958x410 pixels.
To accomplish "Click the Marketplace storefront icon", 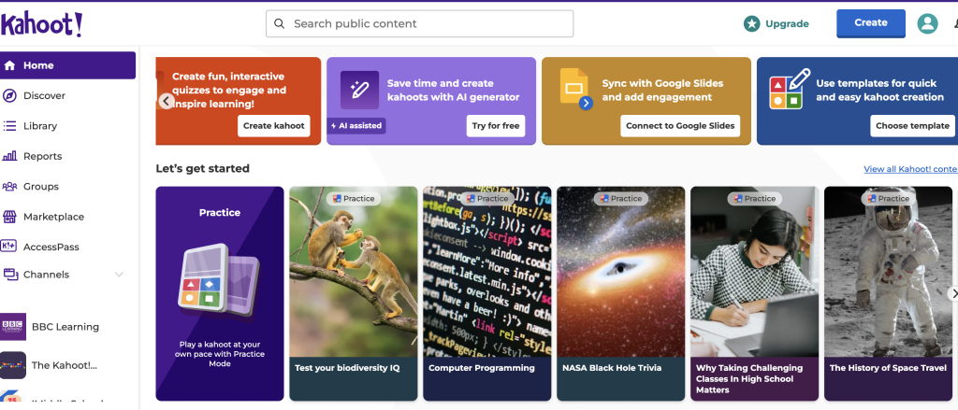I will coord(10,217).
